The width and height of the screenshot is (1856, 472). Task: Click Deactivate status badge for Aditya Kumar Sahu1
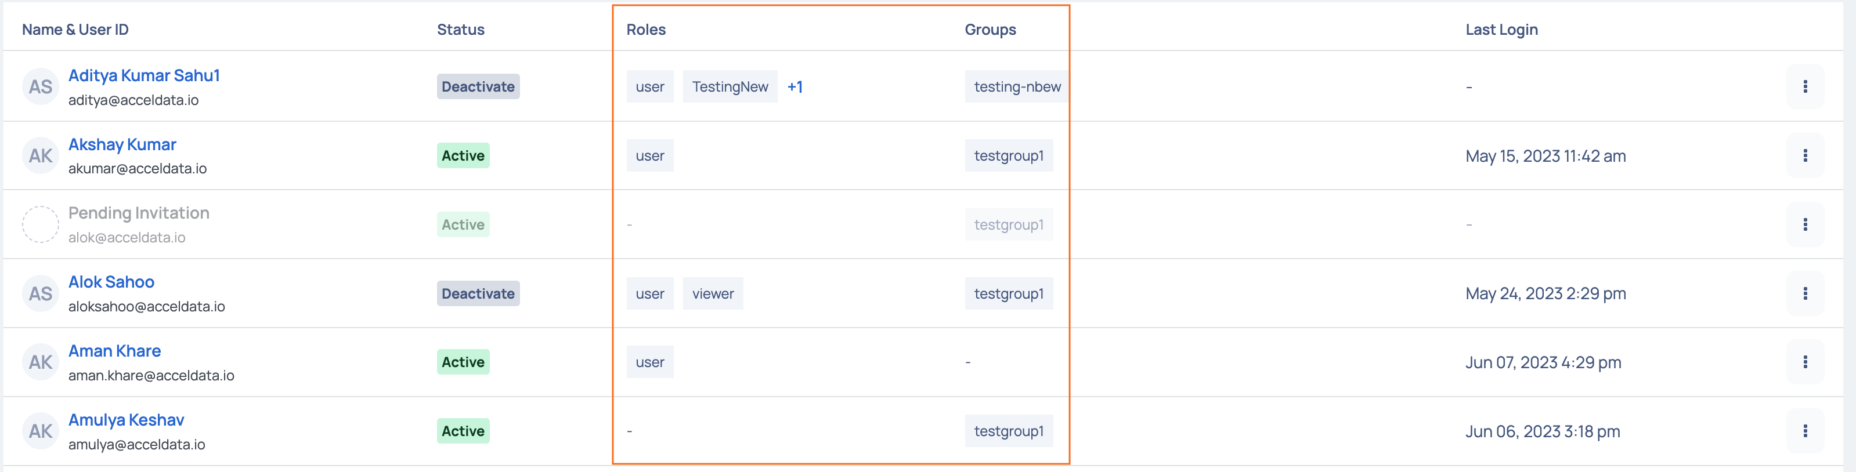(478, 86)
